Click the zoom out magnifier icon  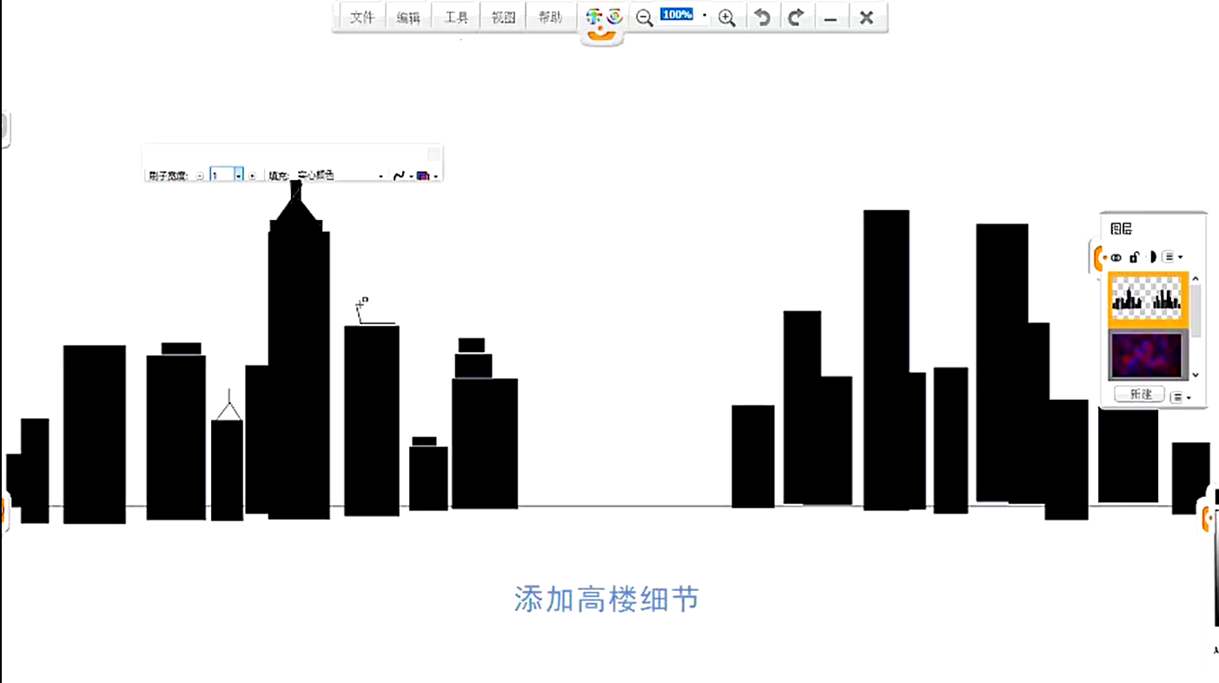coord(645,17)
